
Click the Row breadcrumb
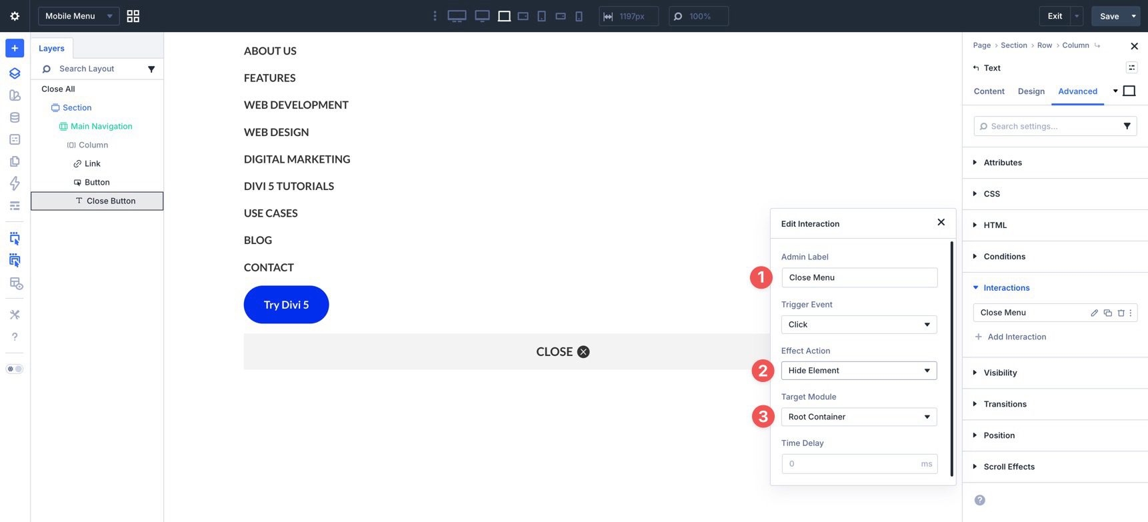coord(1044,45)
